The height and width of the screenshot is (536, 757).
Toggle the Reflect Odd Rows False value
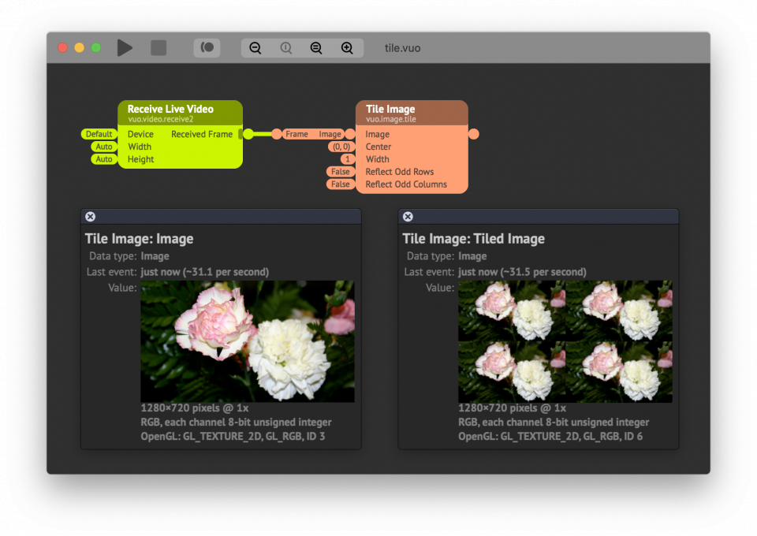[x=340, y=172]
